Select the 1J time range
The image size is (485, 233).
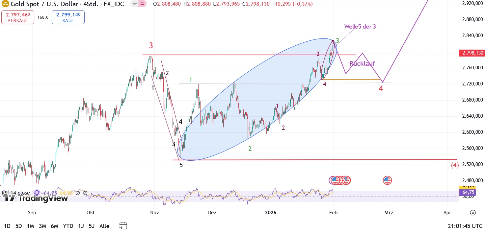pos(81,226)
